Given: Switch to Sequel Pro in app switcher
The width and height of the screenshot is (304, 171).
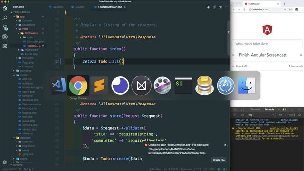Looking at the screenshot, I should tap(204, 85).
